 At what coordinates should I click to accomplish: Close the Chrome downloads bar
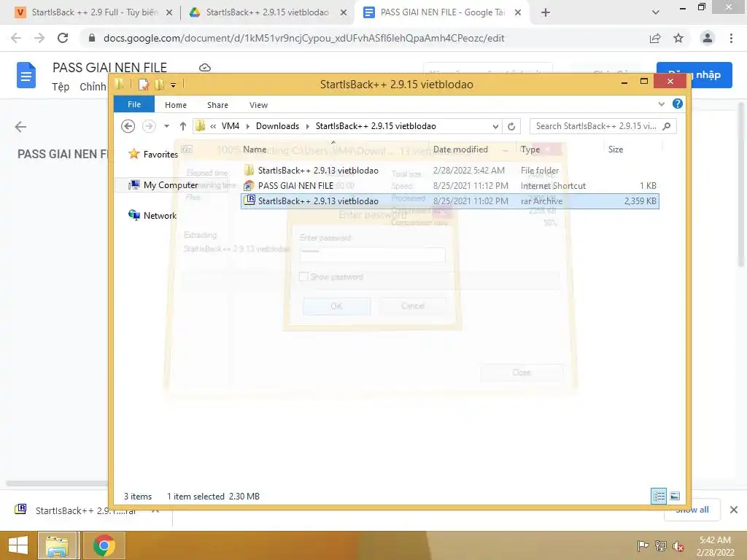(734, 510)
